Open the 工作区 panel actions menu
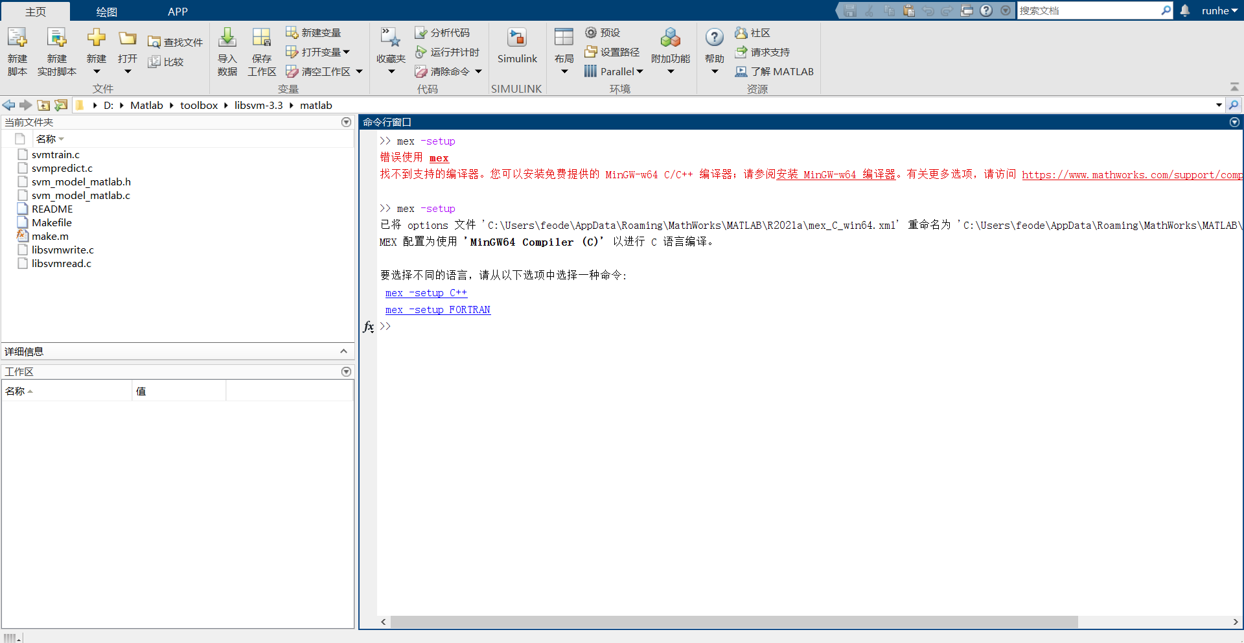 click(x=346, y=371)
